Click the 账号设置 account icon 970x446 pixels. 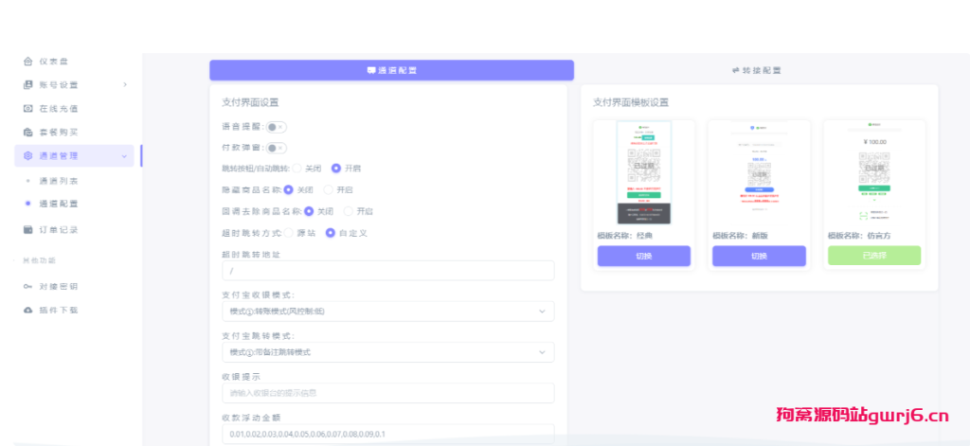[x=27, y=84]
